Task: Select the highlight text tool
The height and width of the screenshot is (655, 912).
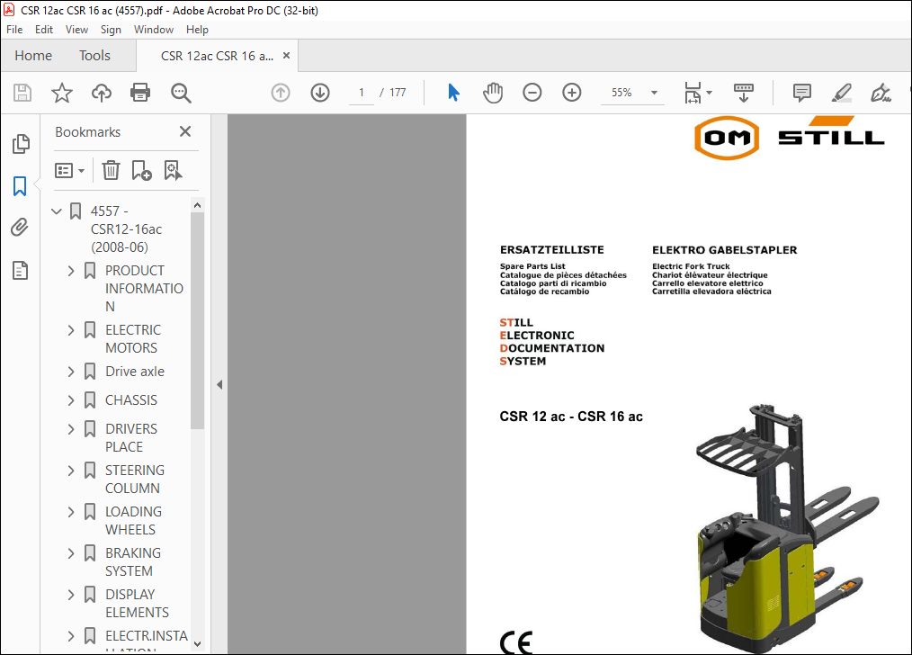Action: tap(842, 93)
